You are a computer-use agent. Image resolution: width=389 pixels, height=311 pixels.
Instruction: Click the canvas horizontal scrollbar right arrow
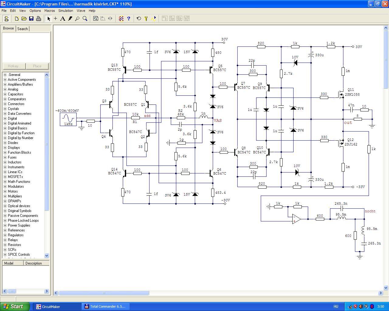point(380,293)
